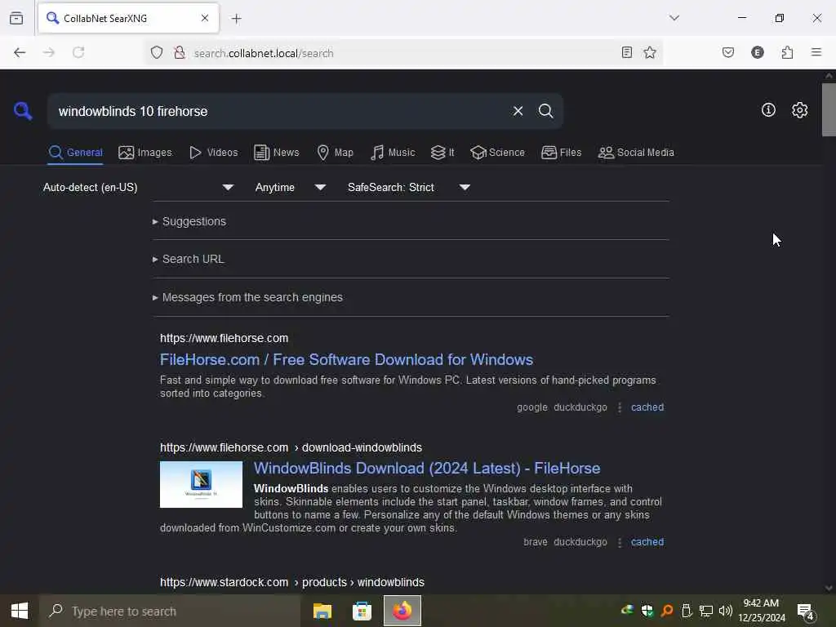Switch to Files tab
836x627 pixels.
561,153
